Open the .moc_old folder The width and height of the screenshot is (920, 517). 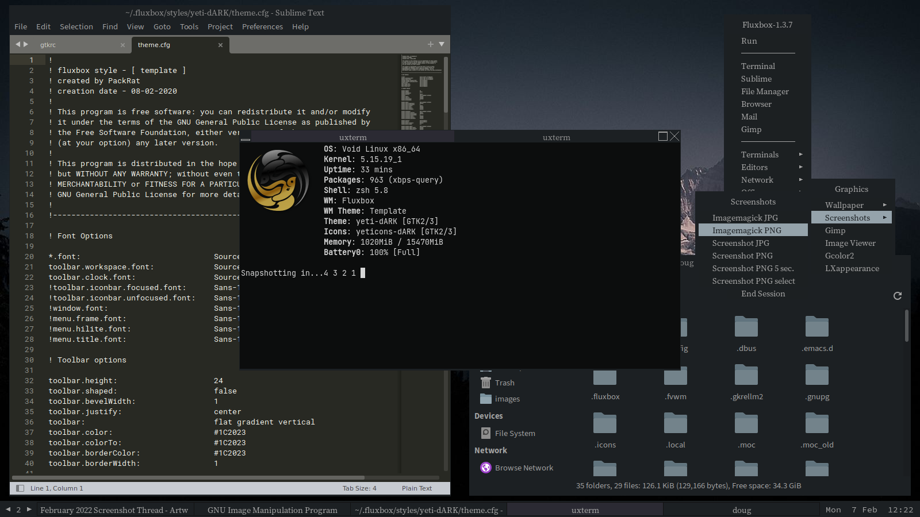click(817, 431)
